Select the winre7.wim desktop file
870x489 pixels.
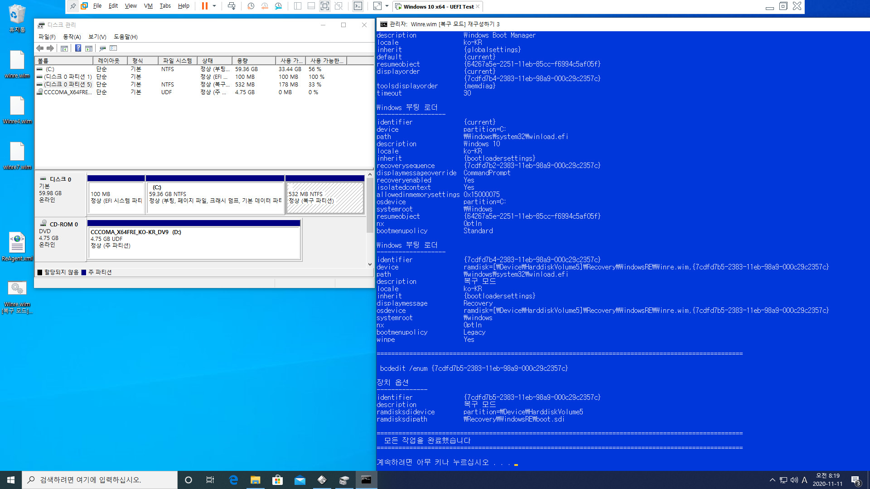[x=17, y=156]
